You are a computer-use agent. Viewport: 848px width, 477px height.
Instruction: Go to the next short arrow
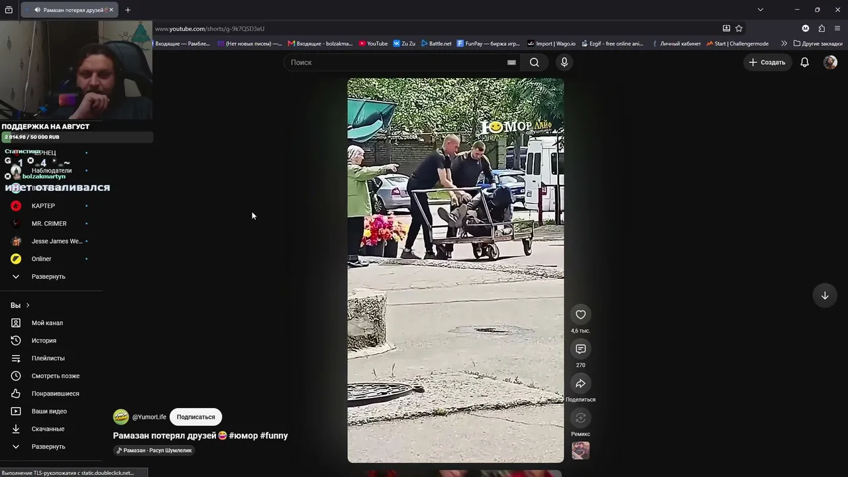tap(825, 295)
